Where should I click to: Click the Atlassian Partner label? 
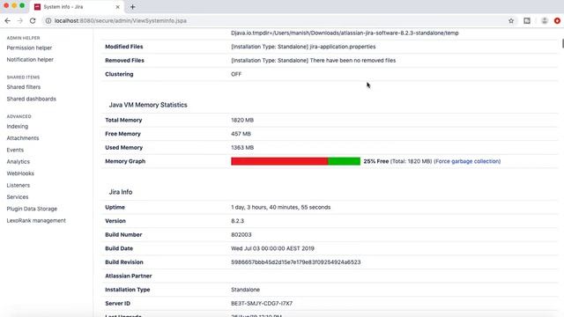coord(129,276)
